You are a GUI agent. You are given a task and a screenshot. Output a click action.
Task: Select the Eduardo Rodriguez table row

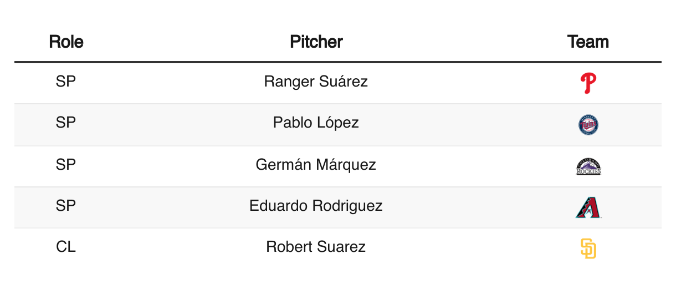[x=338, y=207]
